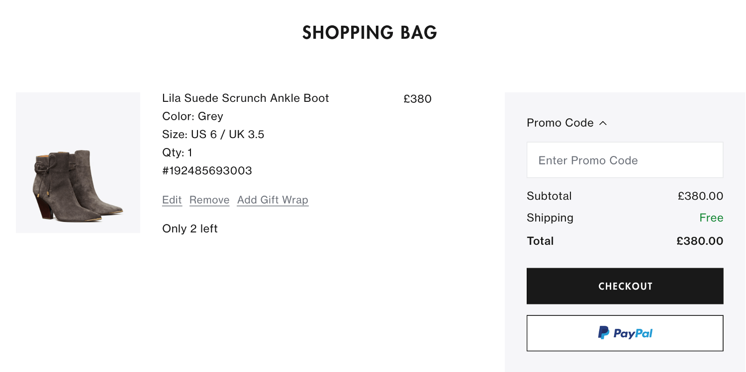The height and width of the screenshot is (372, 746).
Task: Click the £380 item price
Action: point(418,99)
